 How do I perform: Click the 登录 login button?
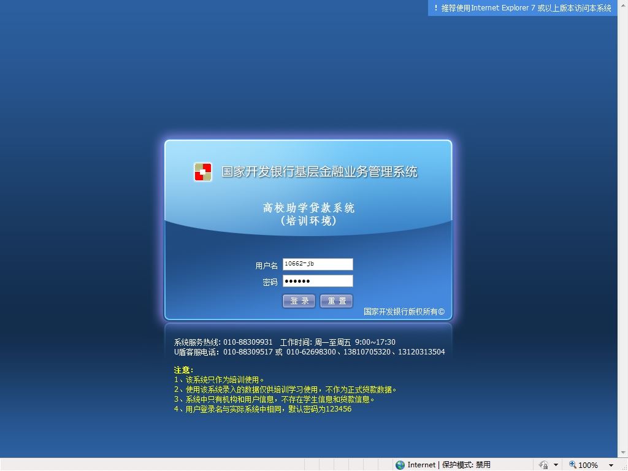pos(299,301)
